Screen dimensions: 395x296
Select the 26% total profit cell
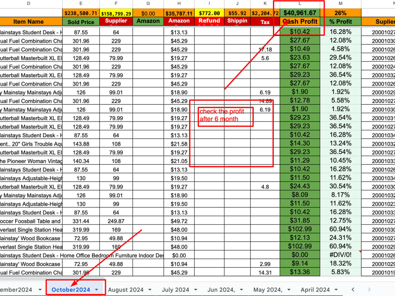[x=340, y=13]
